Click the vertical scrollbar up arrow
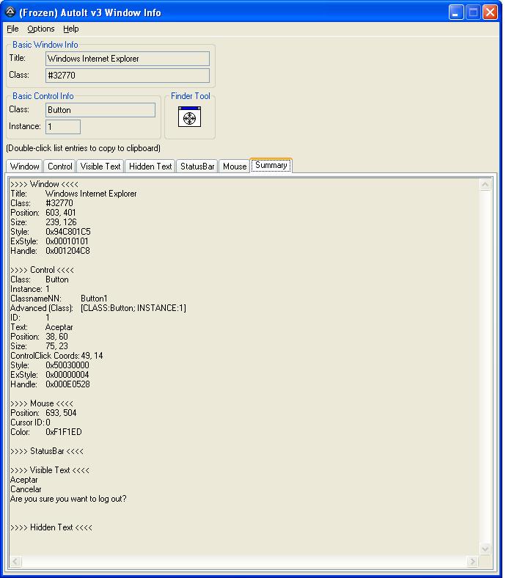 pyautogui.click(x=485, y=184)
